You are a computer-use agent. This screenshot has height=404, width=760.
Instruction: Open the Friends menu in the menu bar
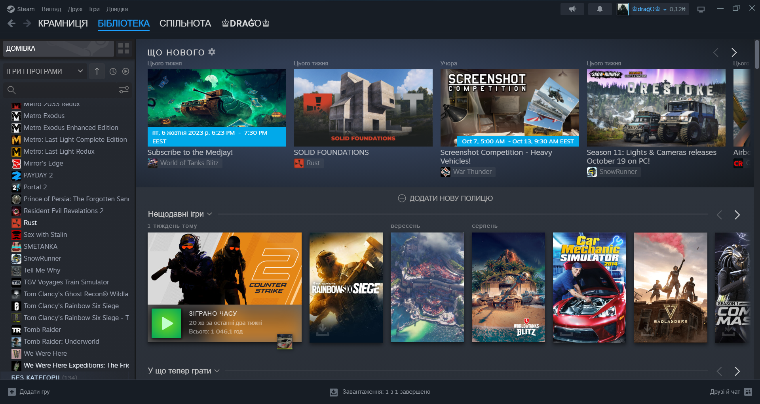75,9
